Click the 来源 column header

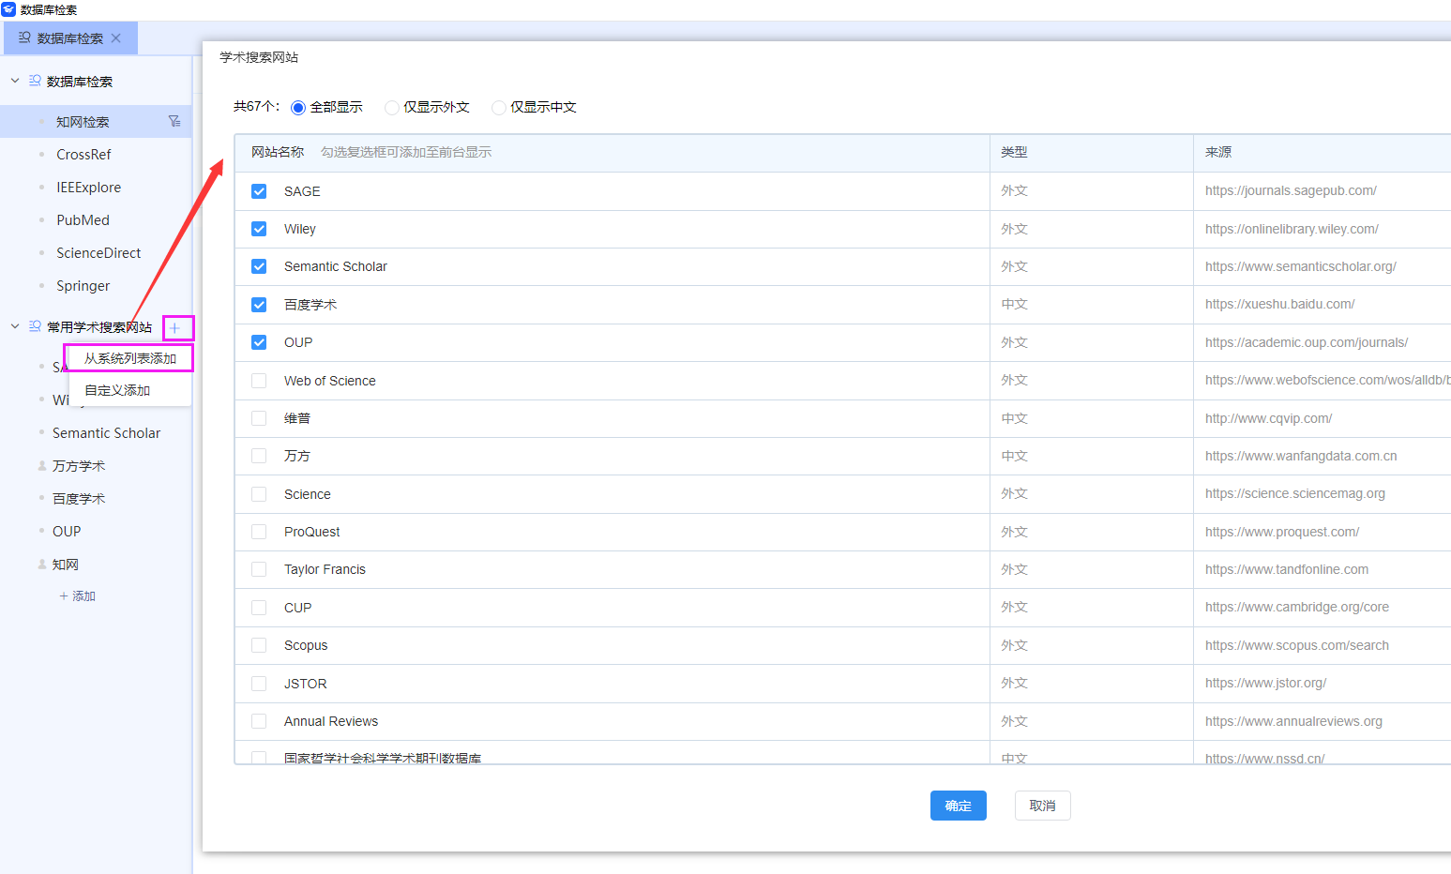1218,152
